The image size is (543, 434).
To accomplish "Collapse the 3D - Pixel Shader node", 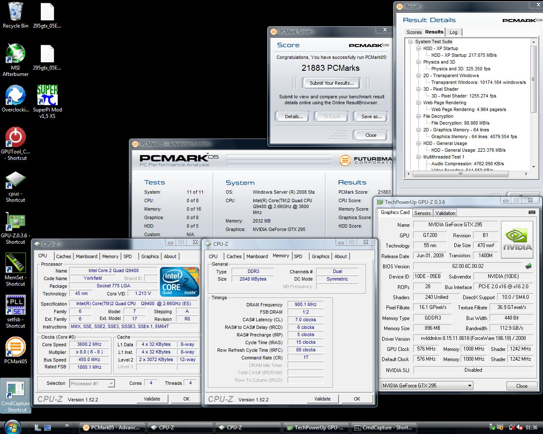I will tap(419, 89).
